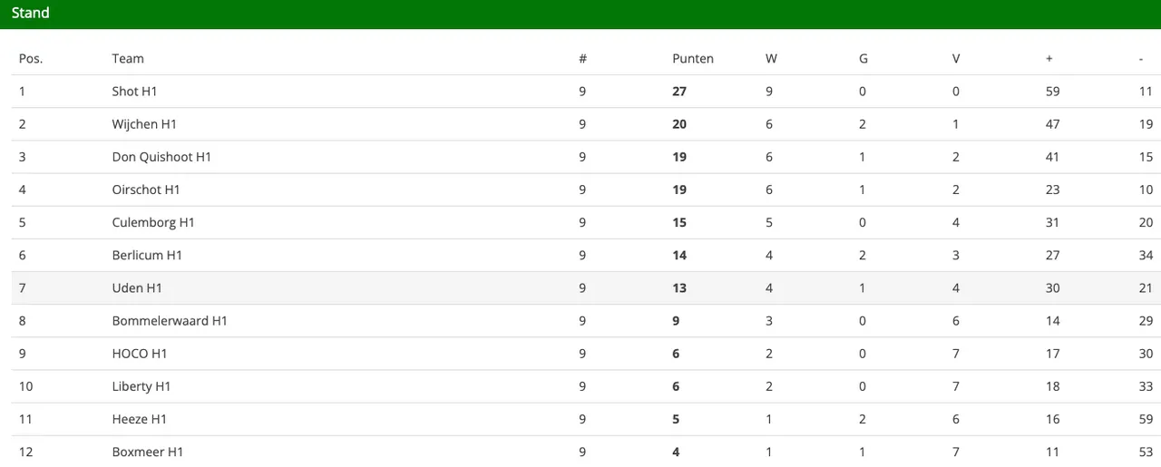
Task: Click the Team column header
Action: [128, 59]
